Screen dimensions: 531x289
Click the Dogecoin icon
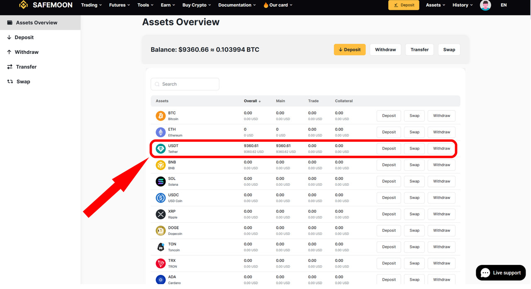pyautogui.click(x=161, y=231)
